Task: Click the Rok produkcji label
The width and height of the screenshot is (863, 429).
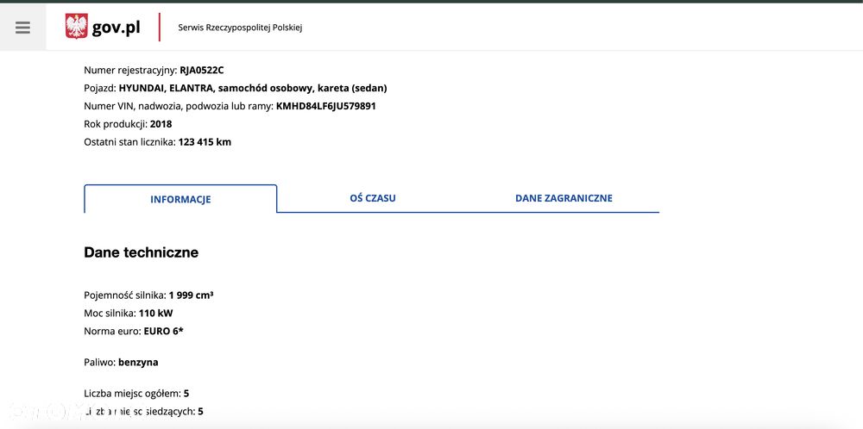Action: coord(116,124)
